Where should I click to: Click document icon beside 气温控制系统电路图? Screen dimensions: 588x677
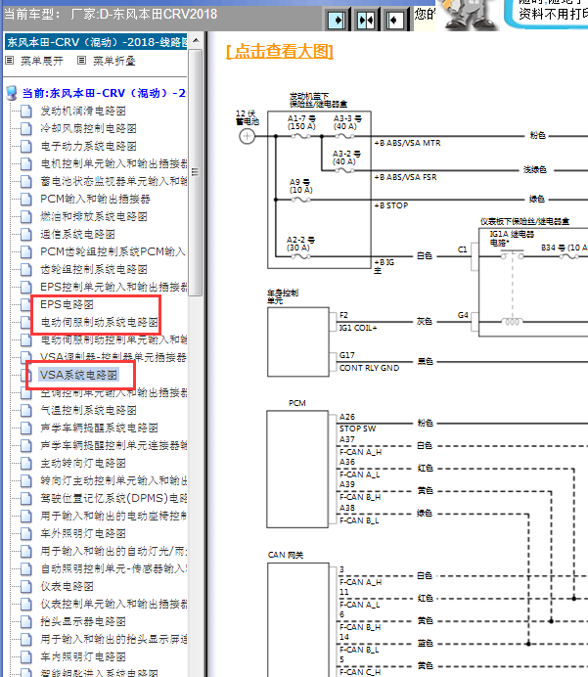(26, 410)
